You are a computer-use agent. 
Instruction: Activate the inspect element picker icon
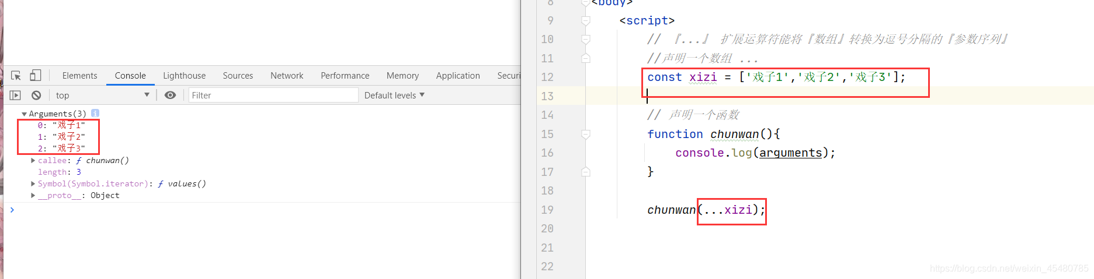point(16,76)
